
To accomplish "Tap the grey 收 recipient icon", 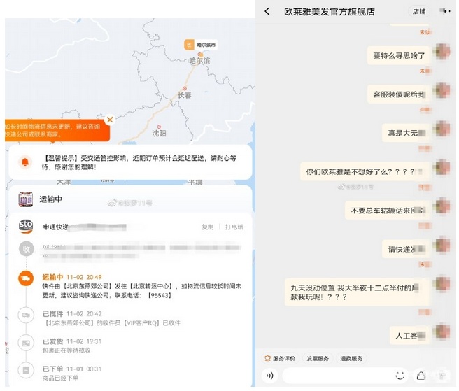I will [x=27, y=249].
